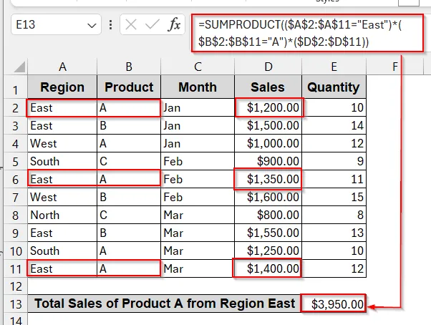Select the cell with $900.00
The image size is (431, 325).
pos(268,161)
